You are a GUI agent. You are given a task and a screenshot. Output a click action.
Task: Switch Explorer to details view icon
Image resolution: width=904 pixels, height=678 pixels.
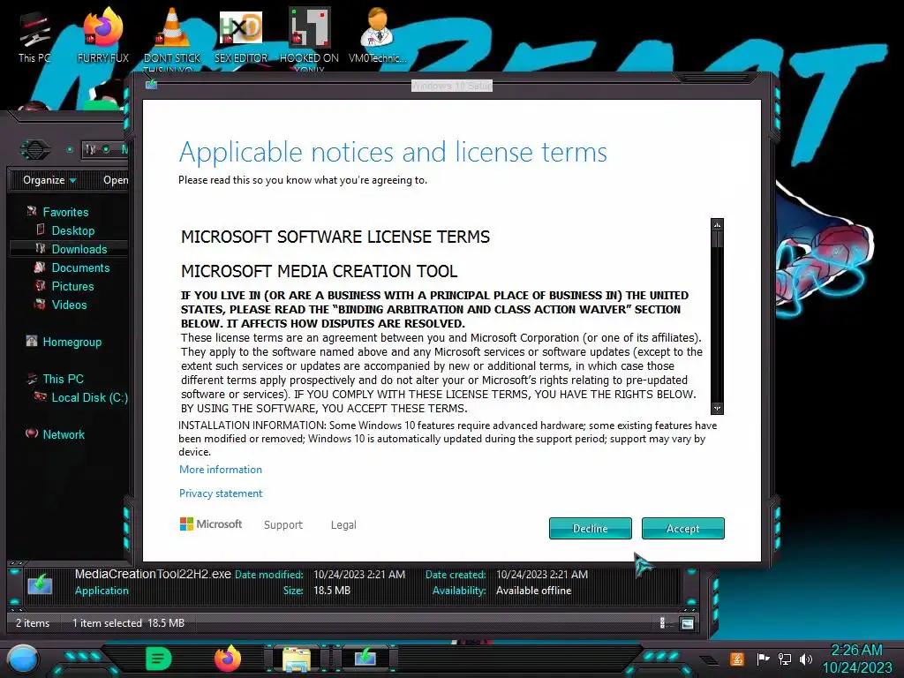[x=662, y=622]
